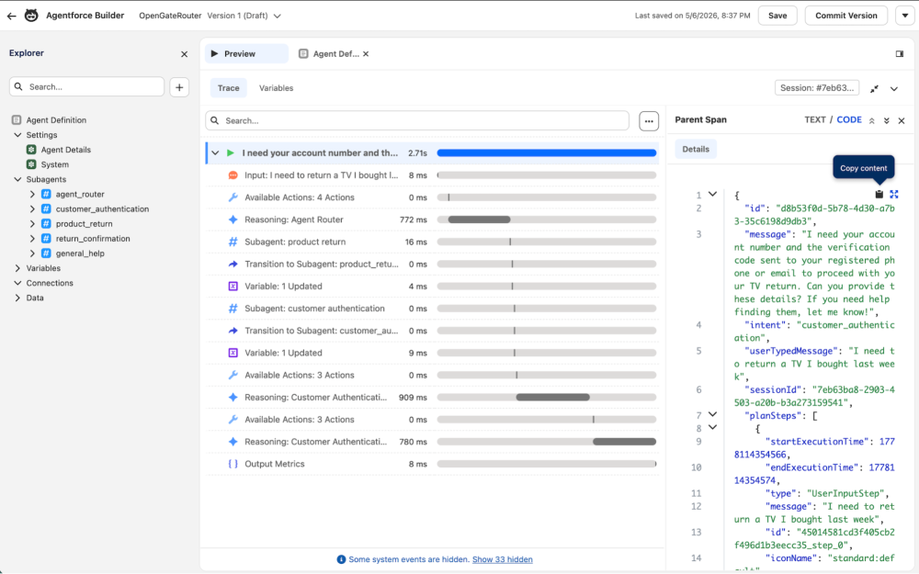
Task: Select the Output Metrics row
Action: [x=432, y=464]
